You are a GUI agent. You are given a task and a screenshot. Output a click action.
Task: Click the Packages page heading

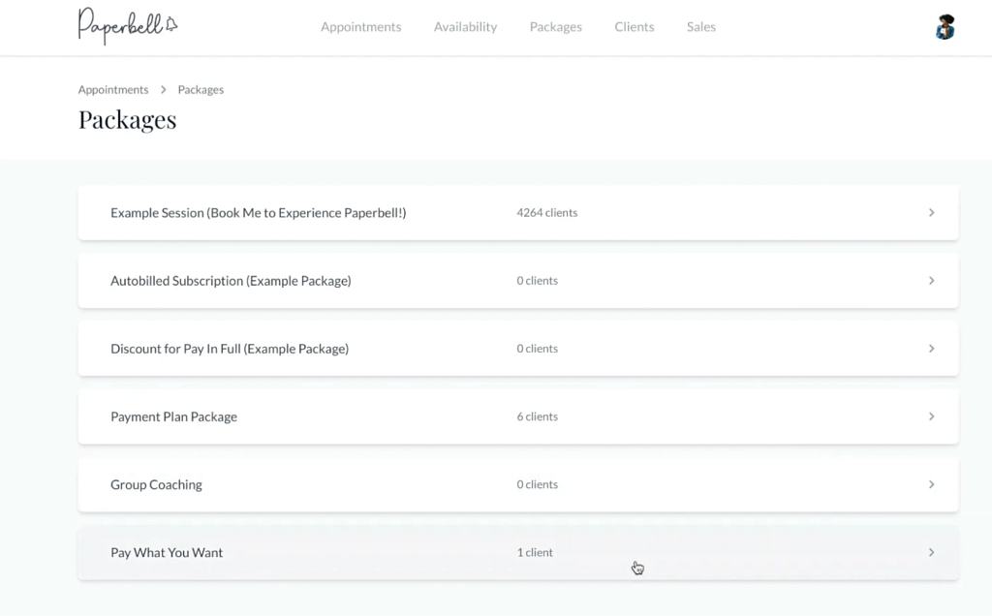pos(127,119)
